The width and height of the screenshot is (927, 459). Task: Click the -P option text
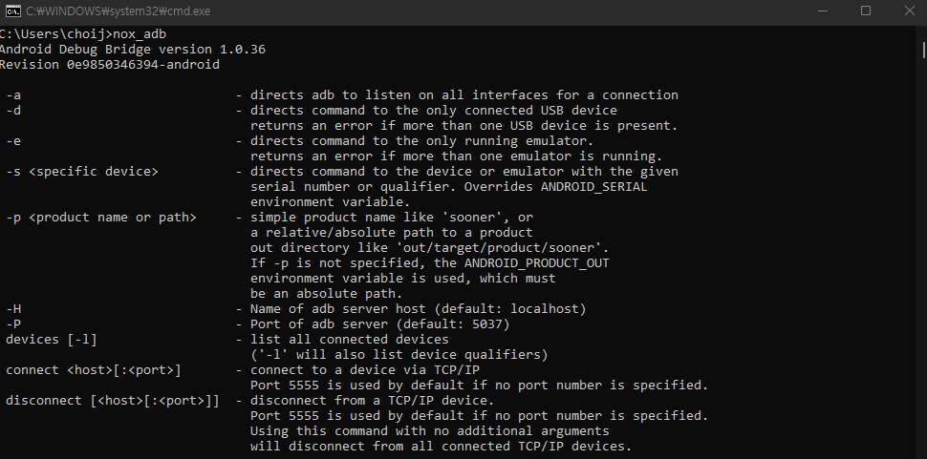pos(13,324)
